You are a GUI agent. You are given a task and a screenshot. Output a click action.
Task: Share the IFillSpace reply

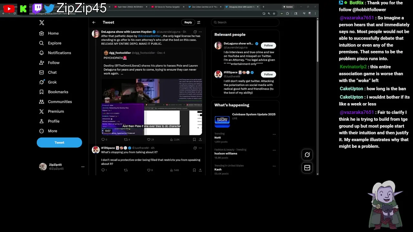(200, 170)
